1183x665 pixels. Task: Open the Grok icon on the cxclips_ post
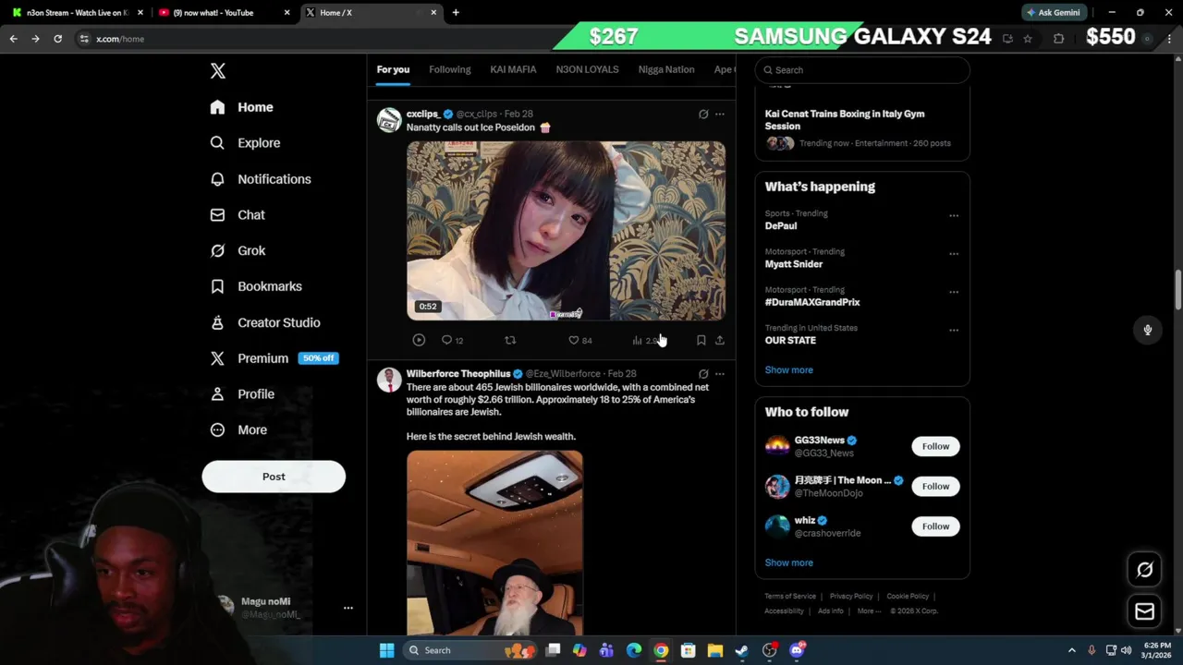(703, 115)
